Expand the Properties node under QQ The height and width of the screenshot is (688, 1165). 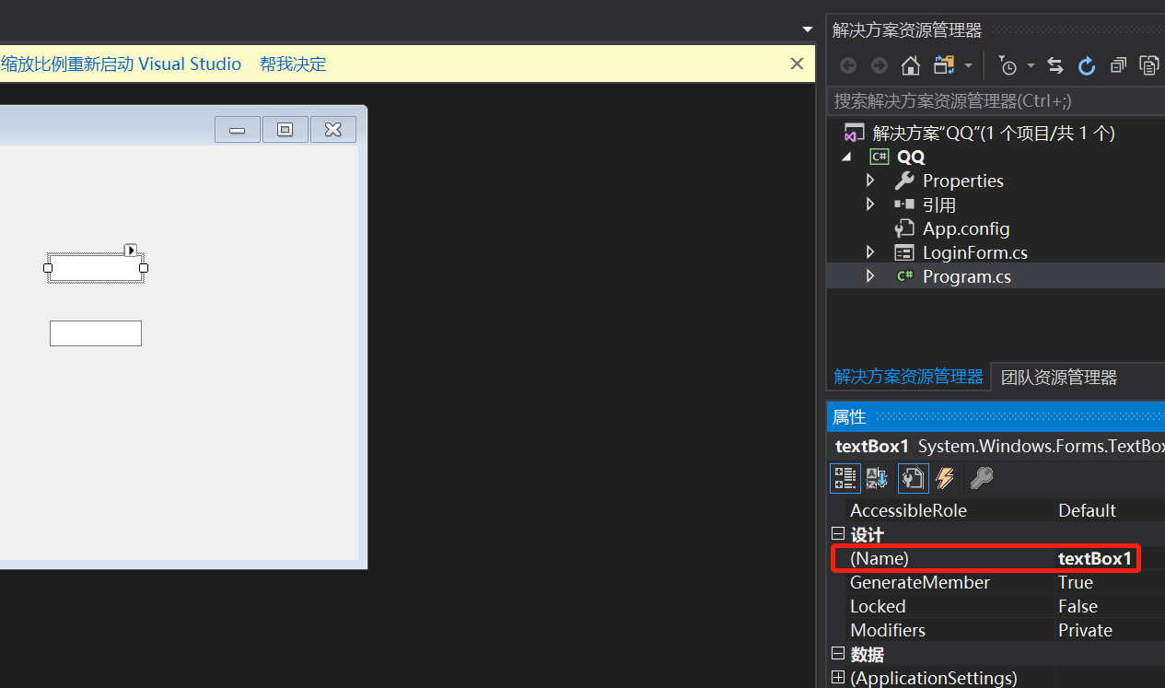coord(869,181)
